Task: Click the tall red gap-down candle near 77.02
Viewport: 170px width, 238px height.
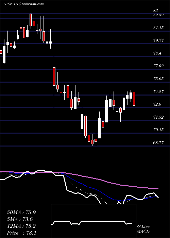Action: 54,76
